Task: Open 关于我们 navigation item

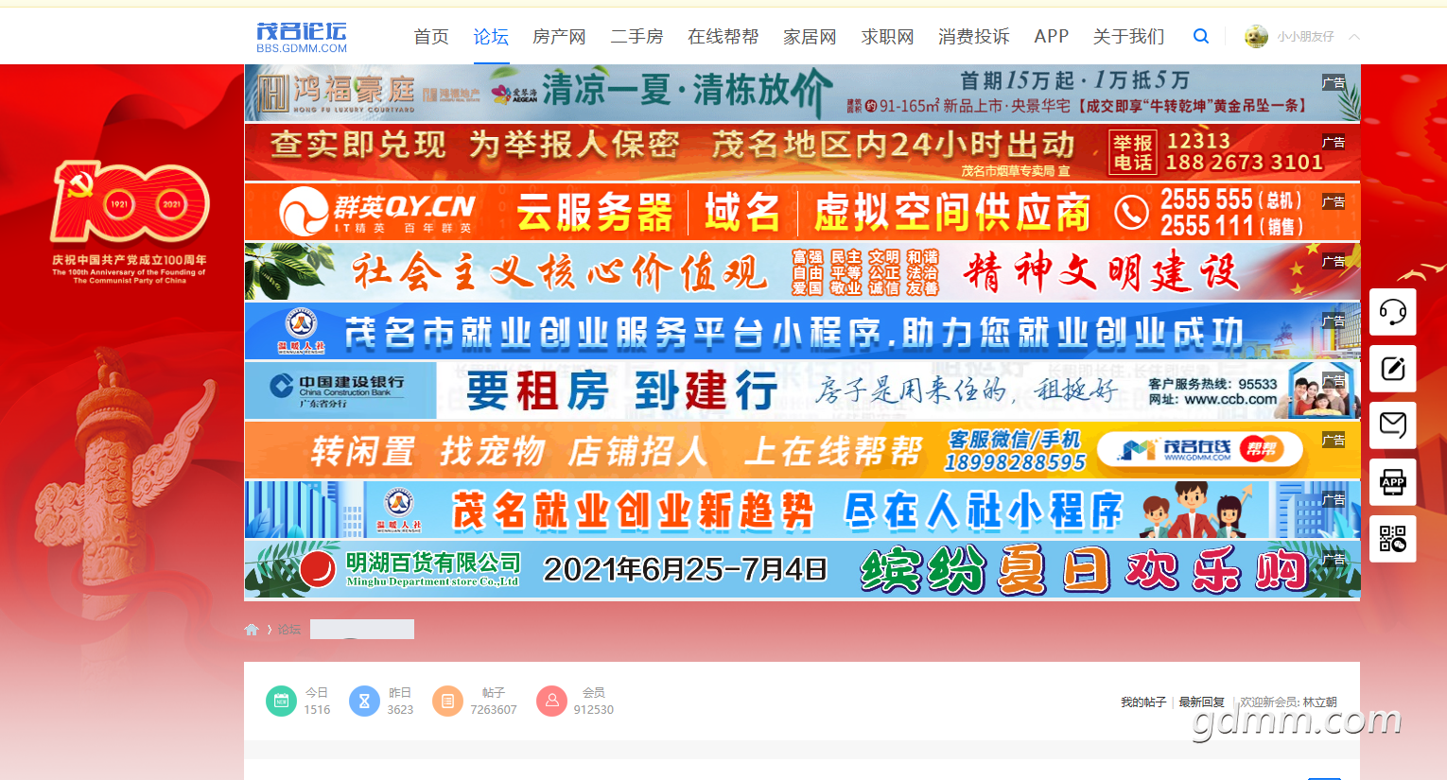Action: 1128,37
